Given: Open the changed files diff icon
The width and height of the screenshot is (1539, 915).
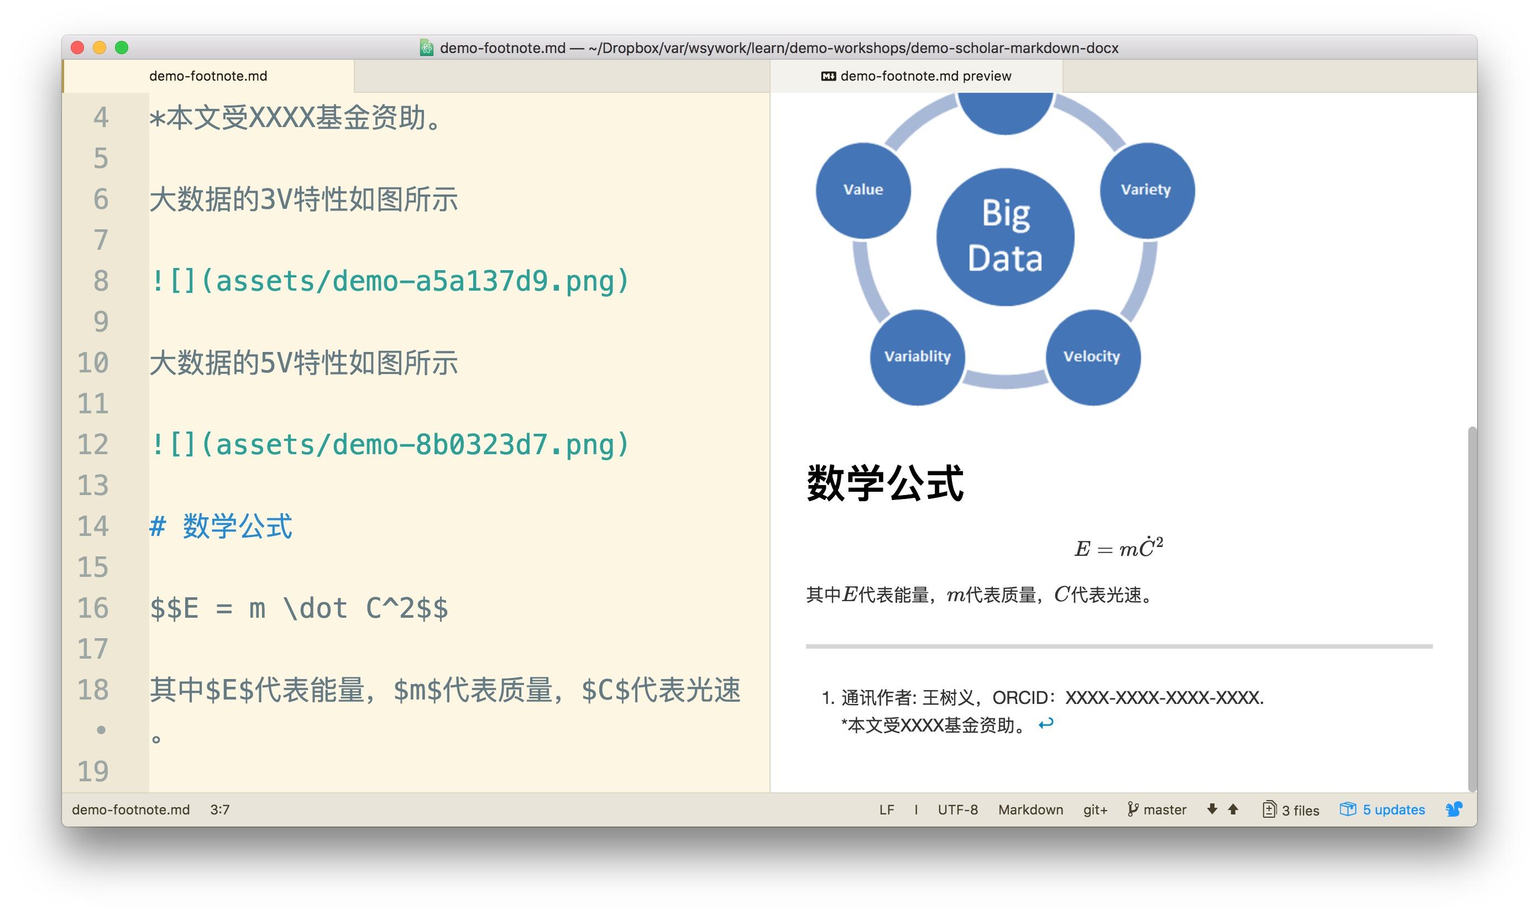Looking at the screenshot, I should pos(1269,809).
